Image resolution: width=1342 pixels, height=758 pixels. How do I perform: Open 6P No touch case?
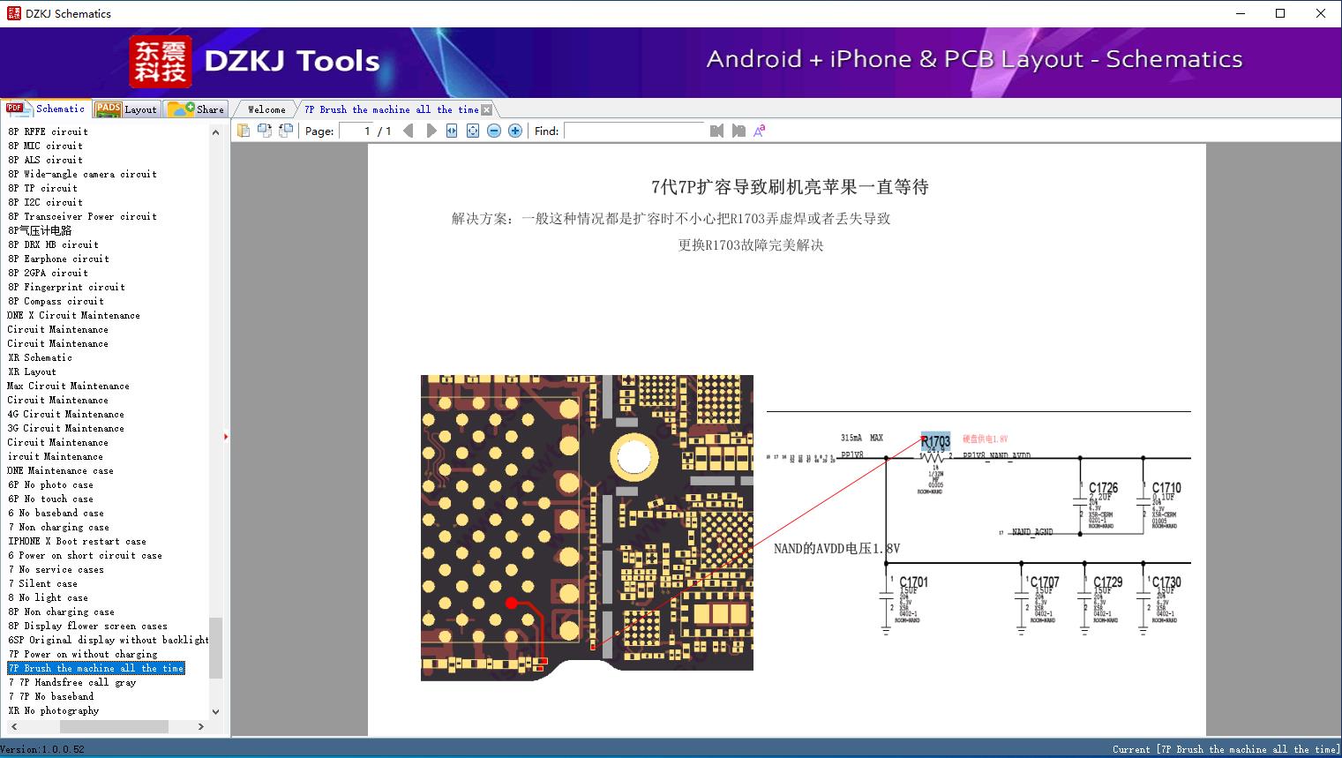tap(50, 499)
